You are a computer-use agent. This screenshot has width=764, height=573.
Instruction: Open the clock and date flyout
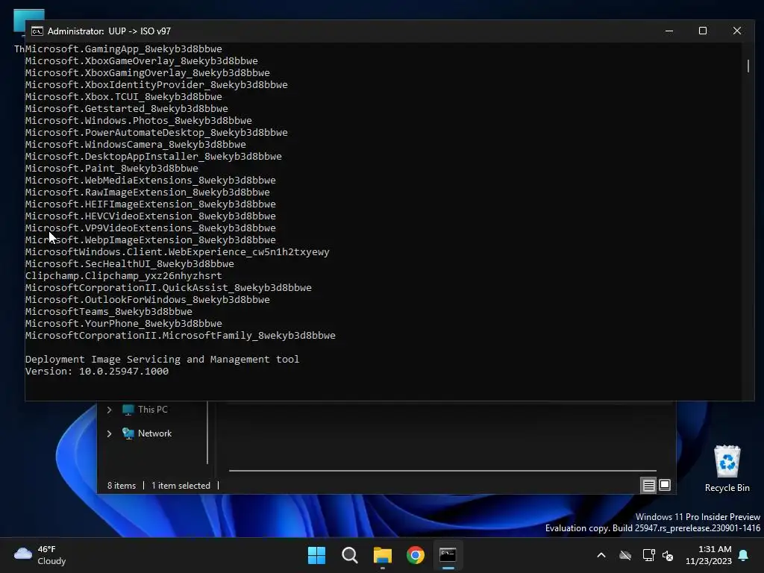(x=709, y=555)
